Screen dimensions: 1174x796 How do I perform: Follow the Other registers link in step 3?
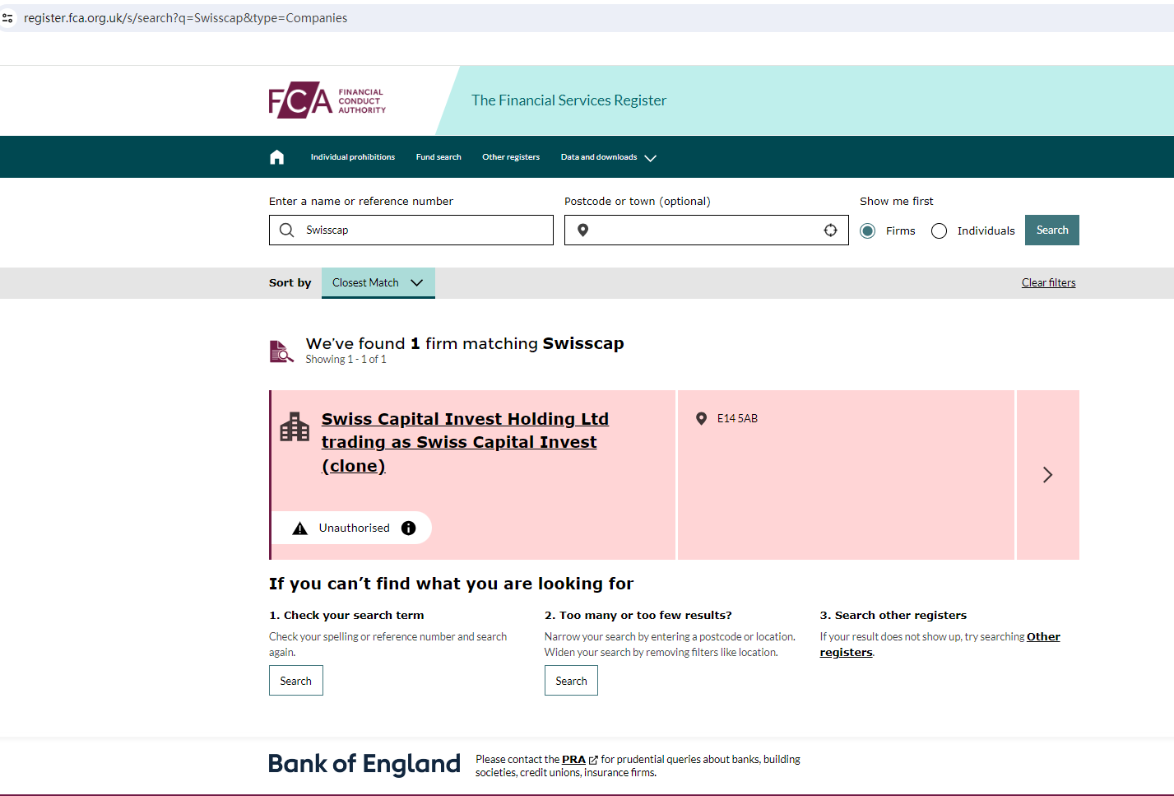click(940, 645)
